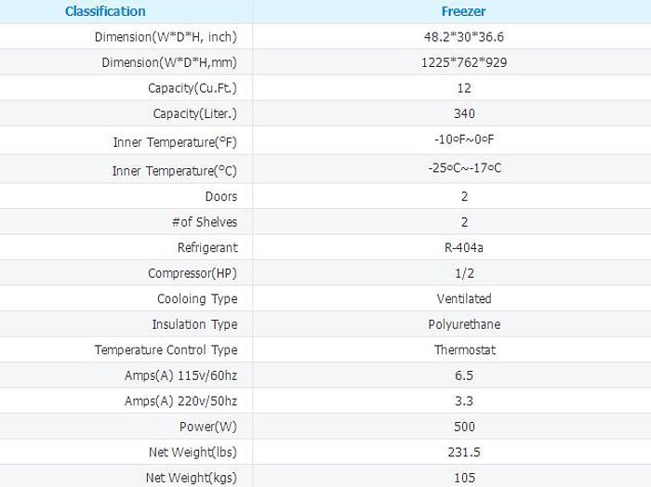Click the Inner Temperature(°F) label

[175, 142]
